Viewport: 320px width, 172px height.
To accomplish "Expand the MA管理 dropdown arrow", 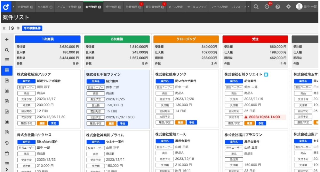I will 51,7.
